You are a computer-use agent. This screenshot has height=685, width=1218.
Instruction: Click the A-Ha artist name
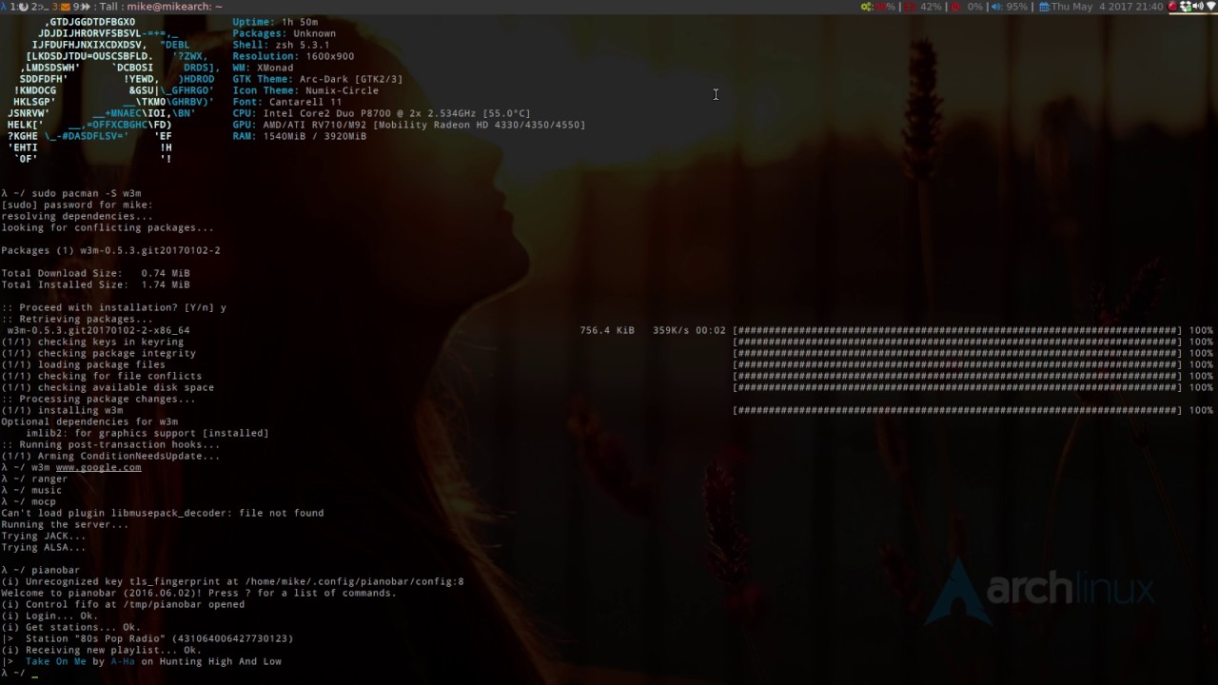pos(123,661)
